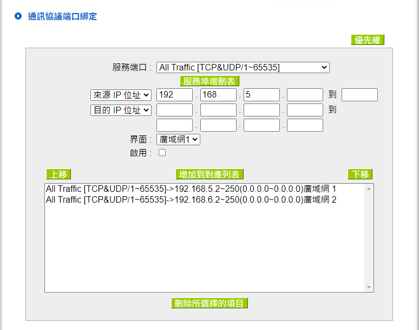
Task: Select the 192.168.6.2~250 廣域網 2 list entry
Action: pos(191,200)
